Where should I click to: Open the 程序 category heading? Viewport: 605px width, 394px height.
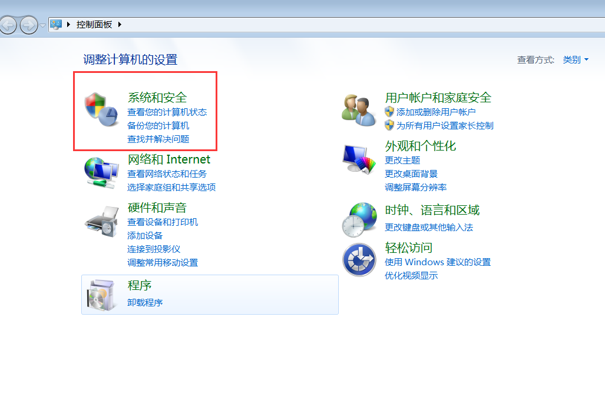140,285
